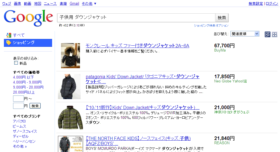Click the 67,700円 price
This screenshot has width=280, height=152.
(x=225, y=46)
